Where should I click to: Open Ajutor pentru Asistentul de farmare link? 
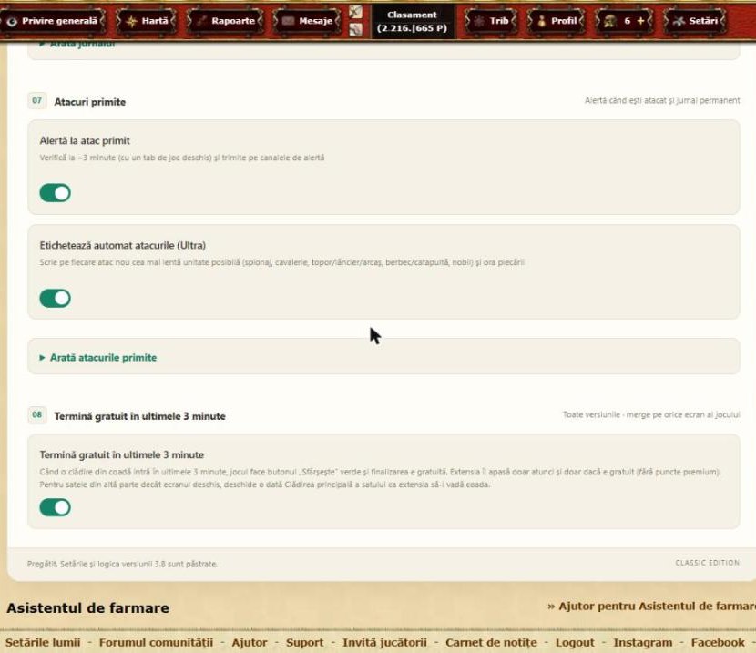click(651, 607)
